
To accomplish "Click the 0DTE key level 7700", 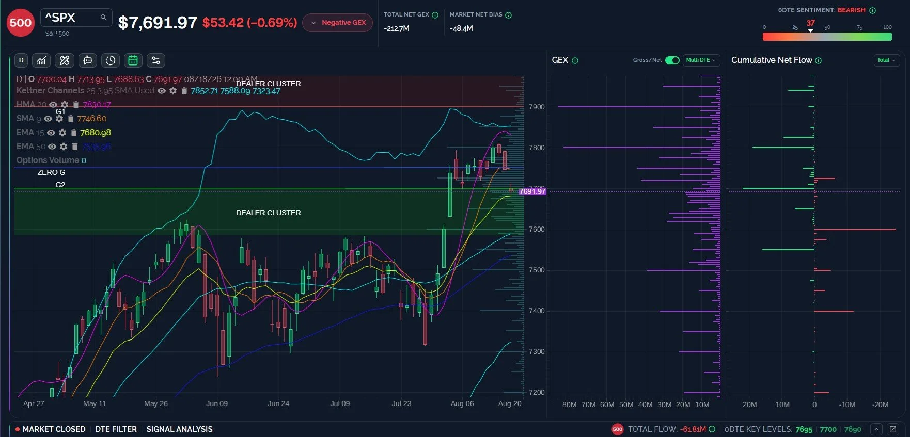I will coord(828,429).
